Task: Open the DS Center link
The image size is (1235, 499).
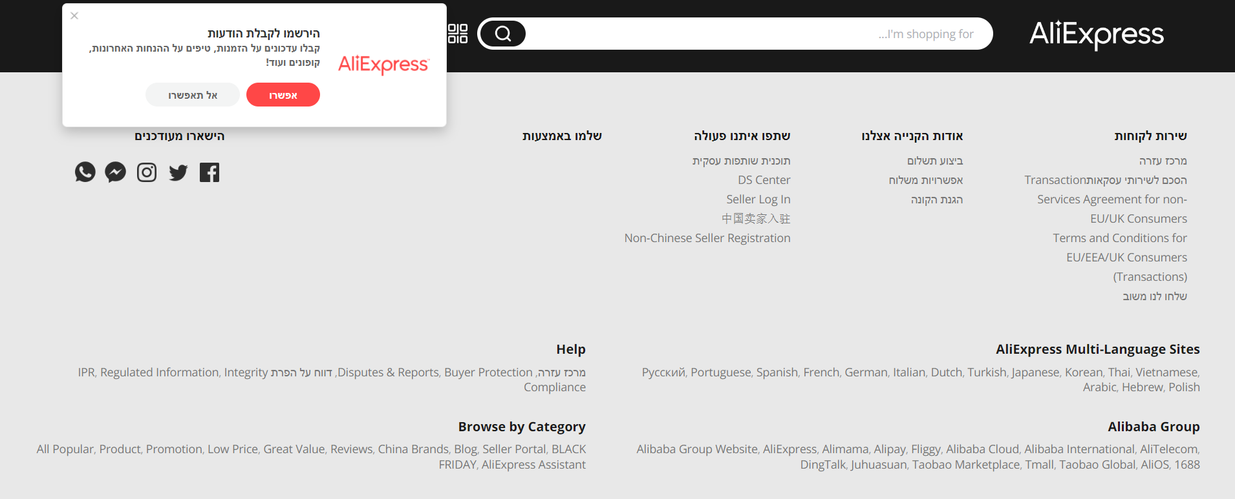Action: click(764, 180)
